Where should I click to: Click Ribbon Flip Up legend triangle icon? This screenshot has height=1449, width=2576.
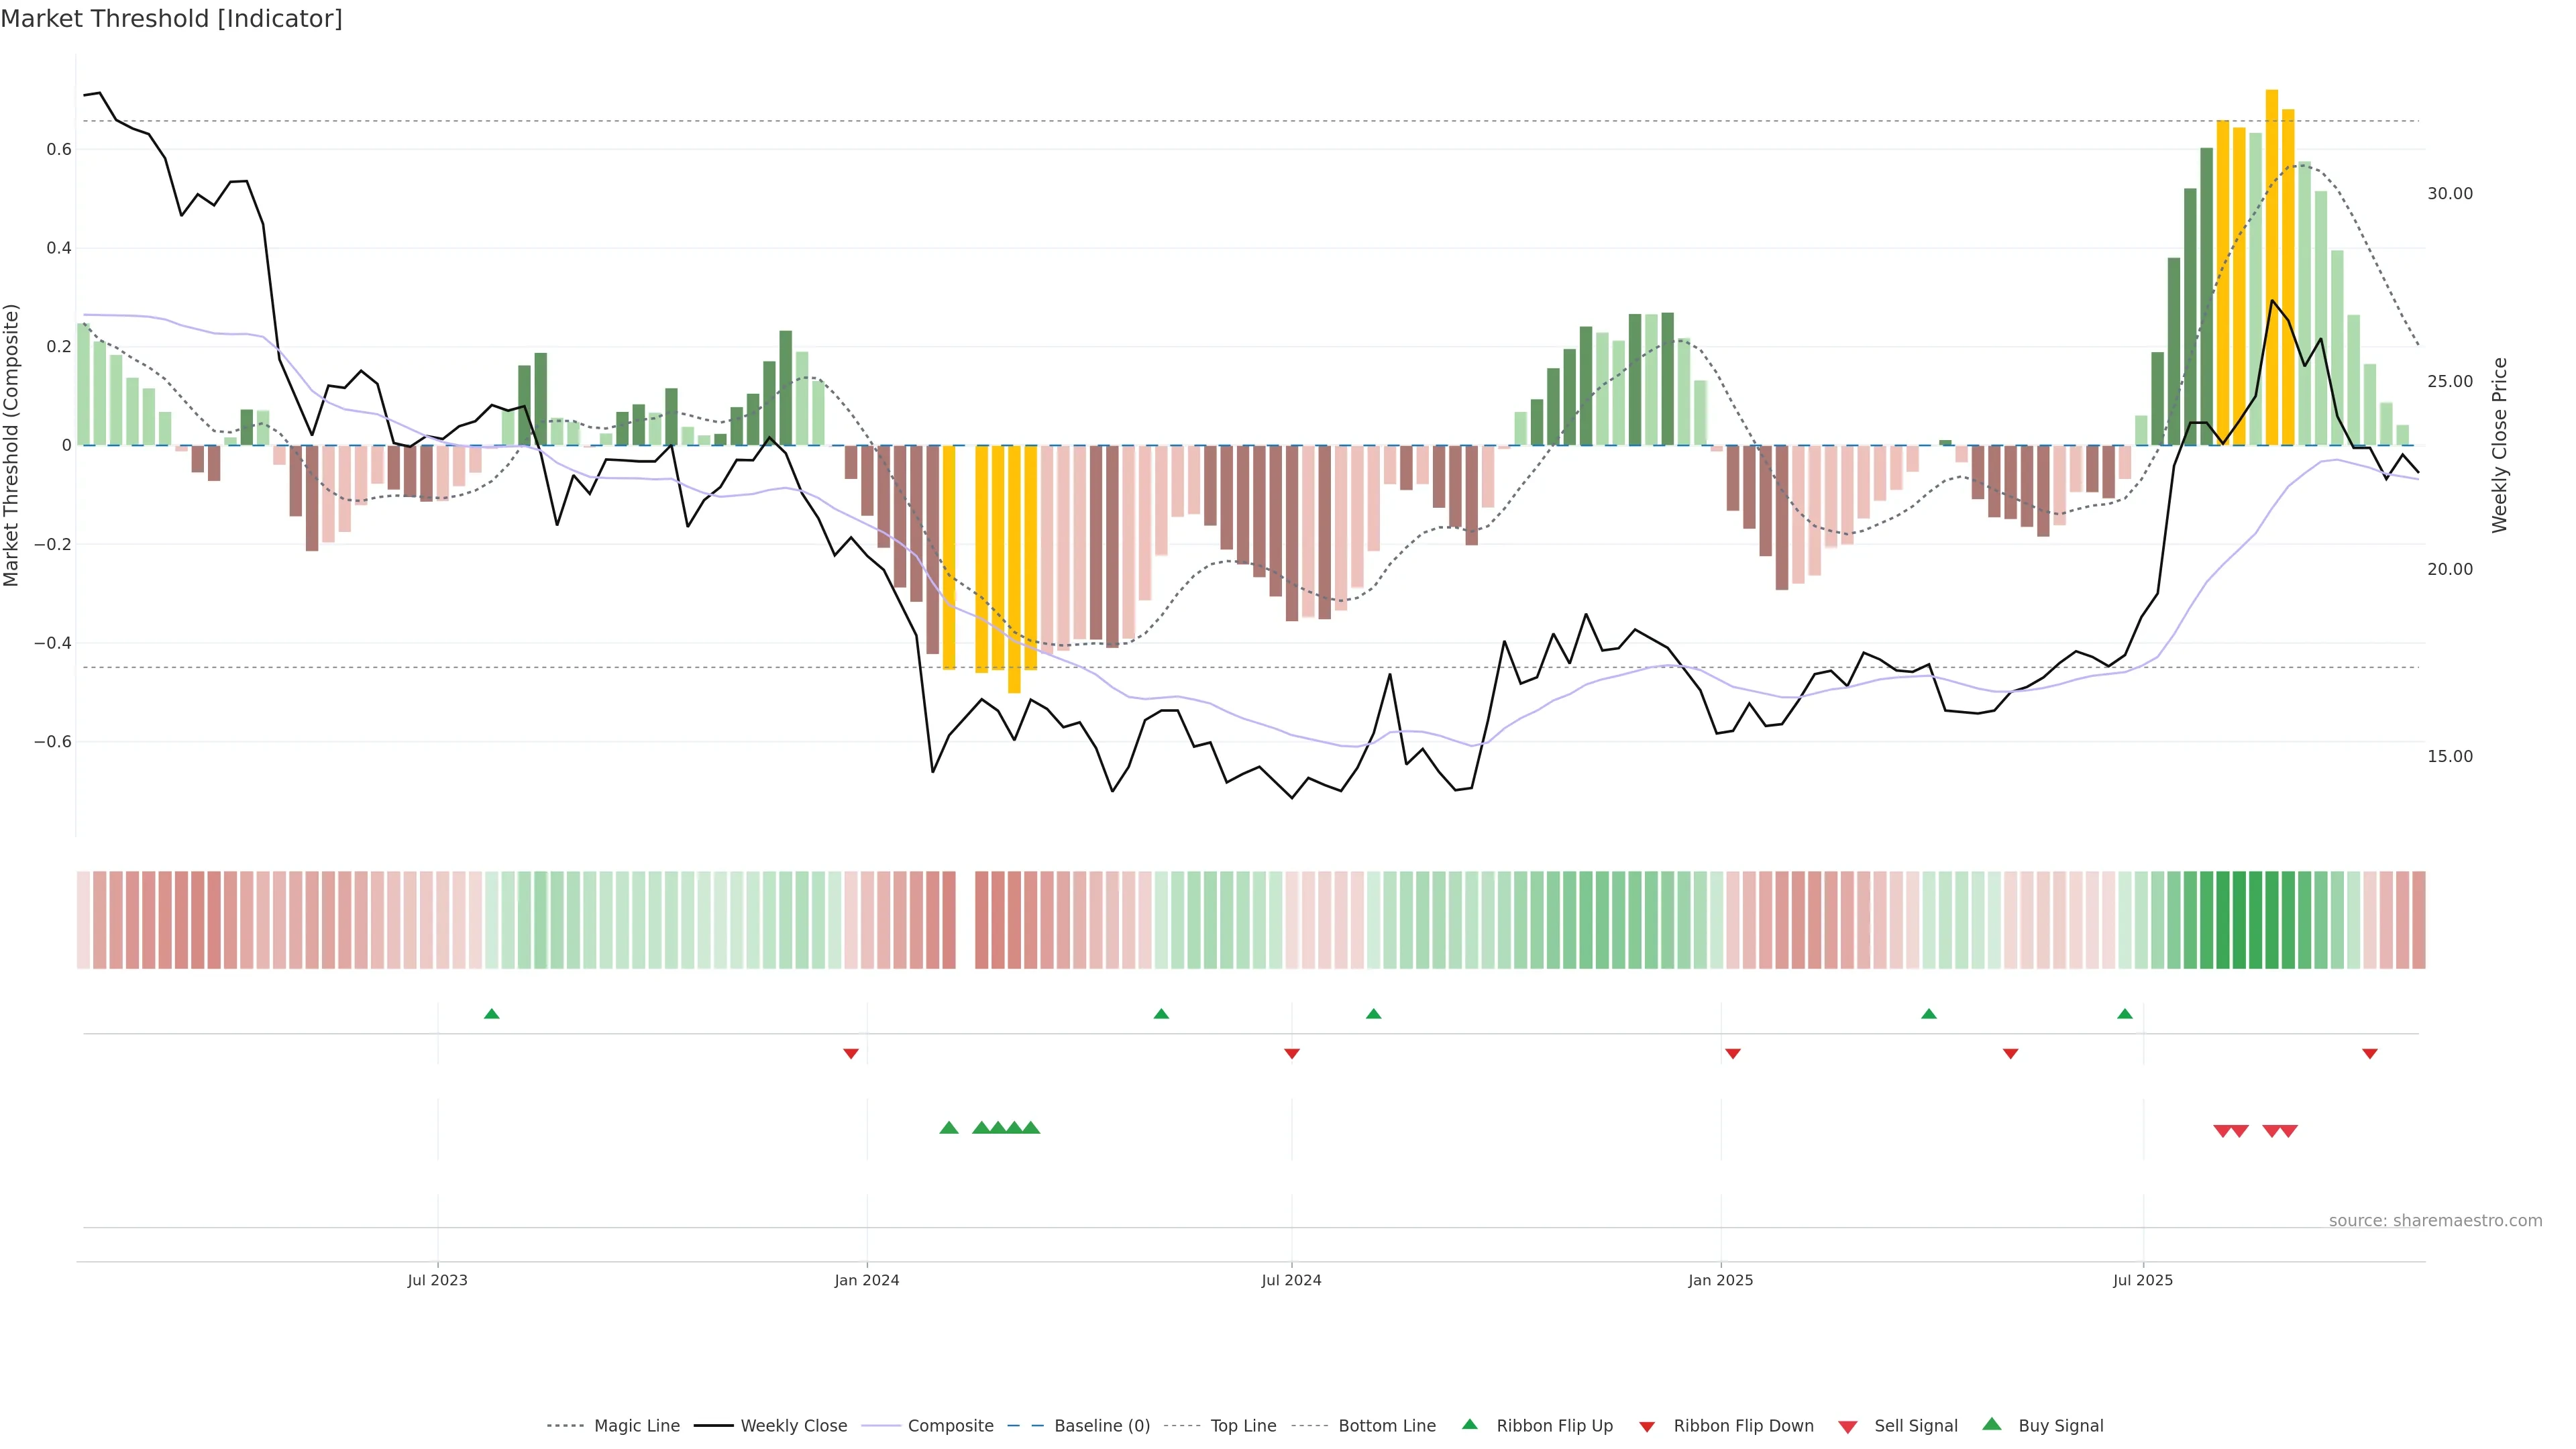[x=1469, y=1424]
